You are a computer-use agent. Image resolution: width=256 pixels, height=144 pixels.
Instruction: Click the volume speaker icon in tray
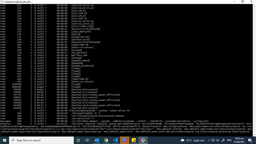point(218,140)
